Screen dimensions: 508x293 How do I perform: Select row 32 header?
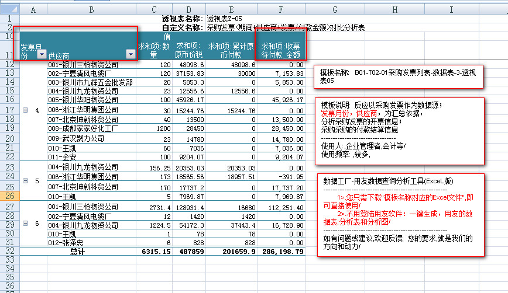pos(9,252)
